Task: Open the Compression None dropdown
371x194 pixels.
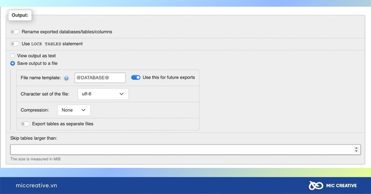Action: coord(74,110)
